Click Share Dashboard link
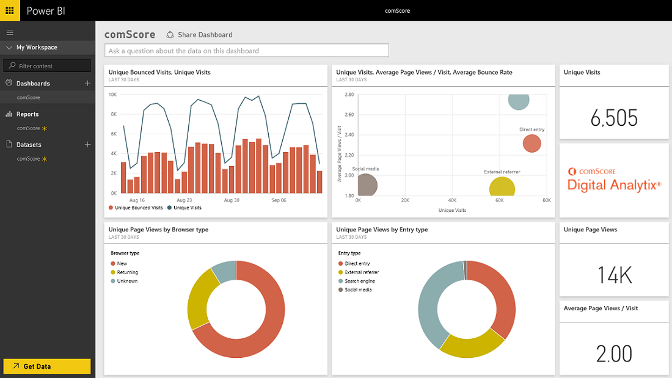The image size is (672, 378). coord(205,35)
